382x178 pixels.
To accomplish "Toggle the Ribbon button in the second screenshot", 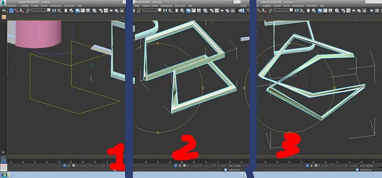I will (x=188, y=10).
